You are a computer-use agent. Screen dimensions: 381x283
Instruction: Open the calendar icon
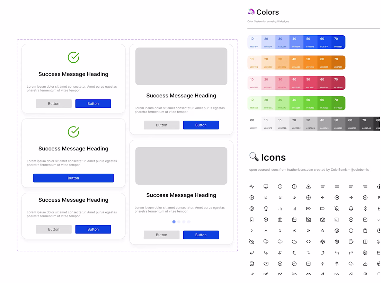294,220
